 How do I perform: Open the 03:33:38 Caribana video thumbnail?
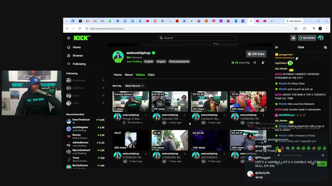pyautogui.click(x=209, y=102)
